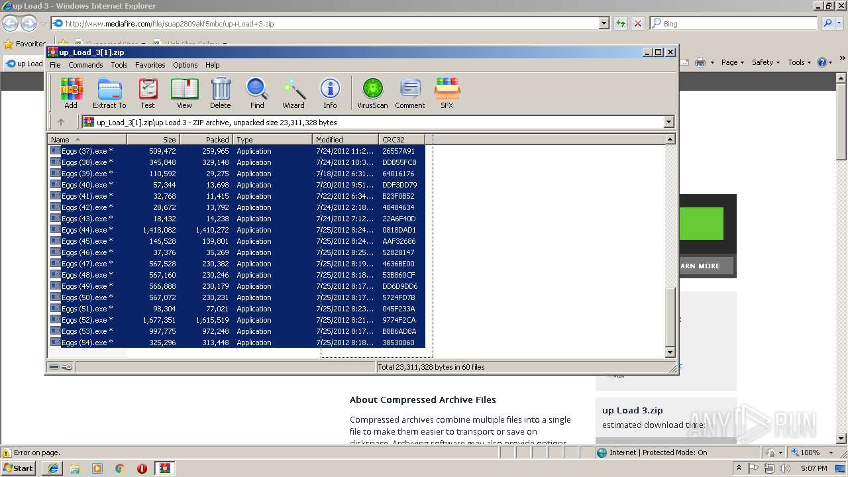Image resolution: width=848 pixels, height=477 pixels.
Task: Click Internet Explorer icon in the taskbar
Action: point(53,468)
